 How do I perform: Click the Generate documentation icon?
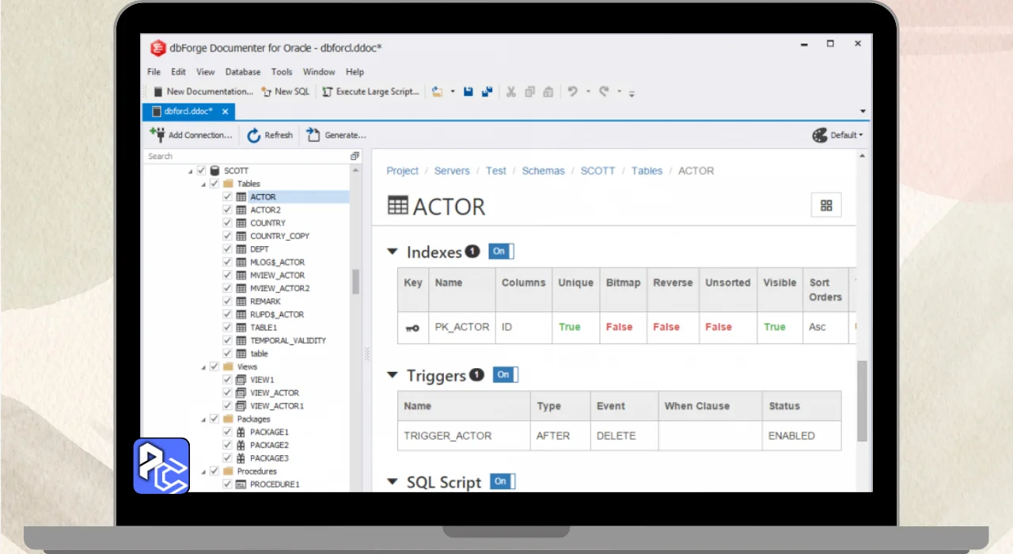[x=313, y=135]
